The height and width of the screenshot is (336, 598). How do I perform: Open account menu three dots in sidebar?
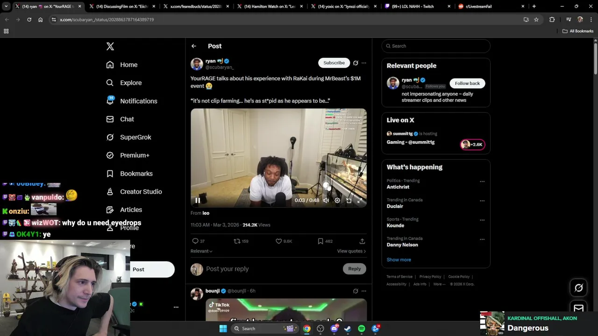coord(176,307)
